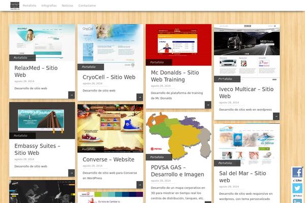Viewport: 305px width, 203px height.
Task: Open the Facebook icon in social sidebar
Action: click(297, 173)
